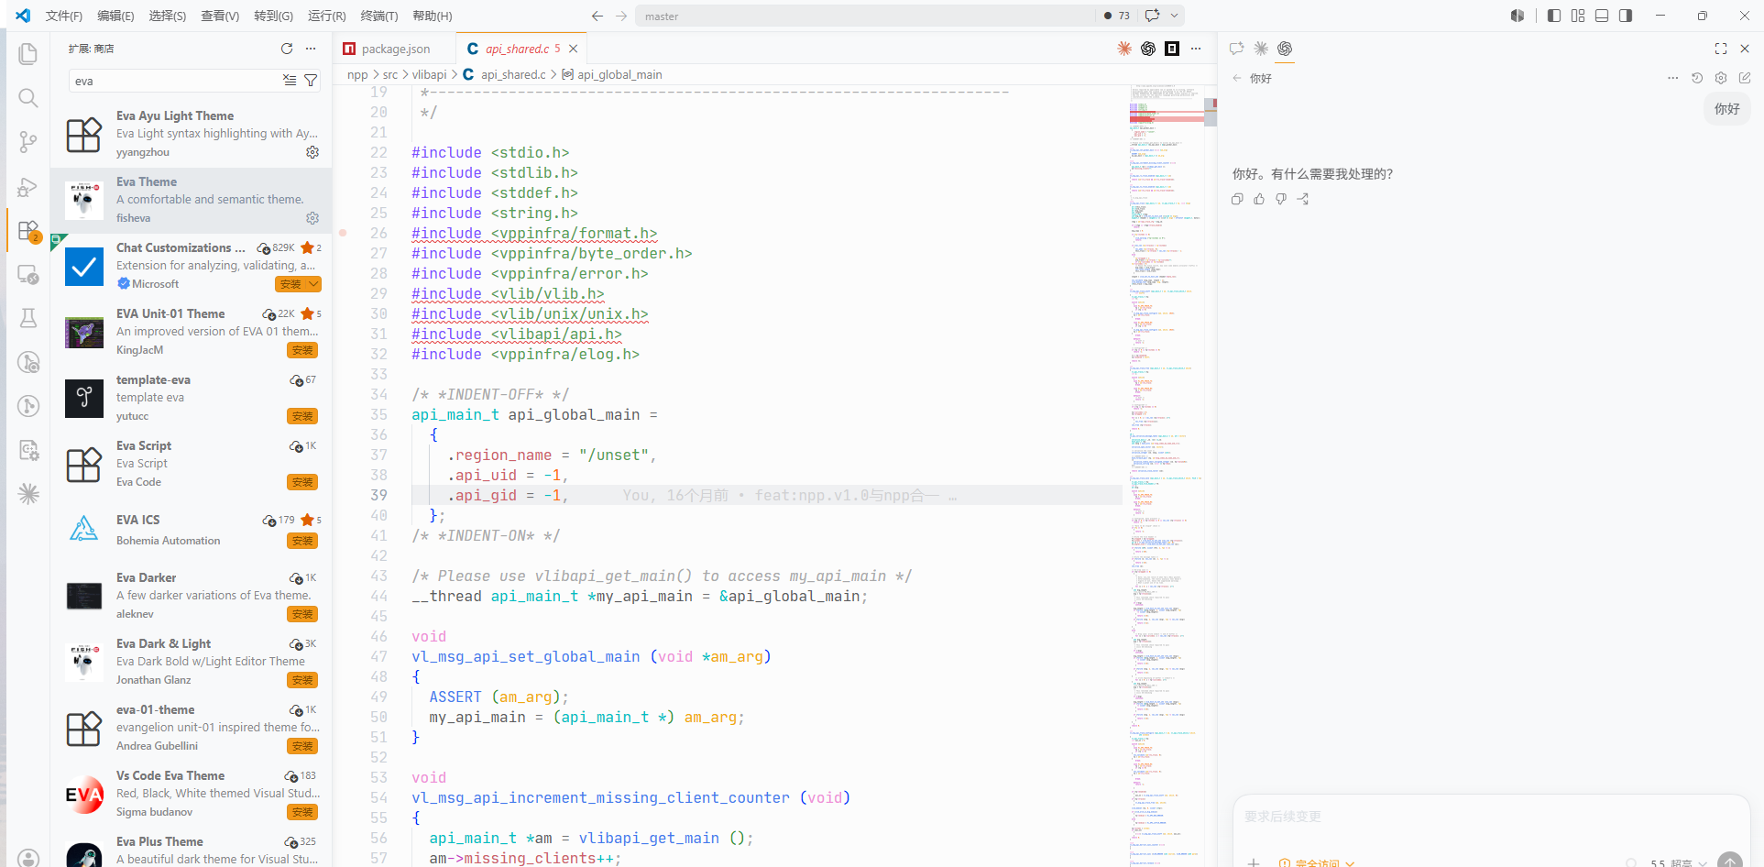Install the EVA Unit-01 Theme extension
Screen dimensions: 1764x867
(x=302, y=350)
